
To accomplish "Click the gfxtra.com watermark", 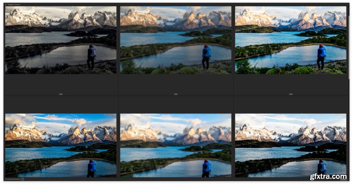I will tap(328, 177).
